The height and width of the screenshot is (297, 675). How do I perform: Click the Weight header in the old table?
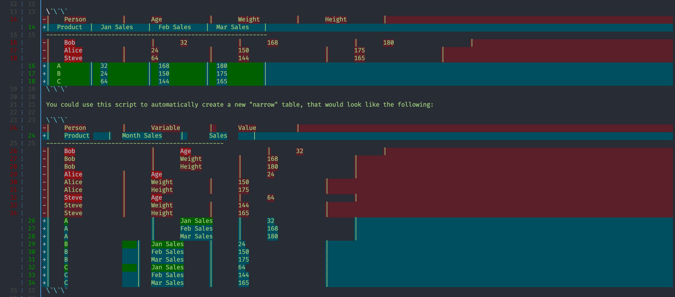(249, 19)
